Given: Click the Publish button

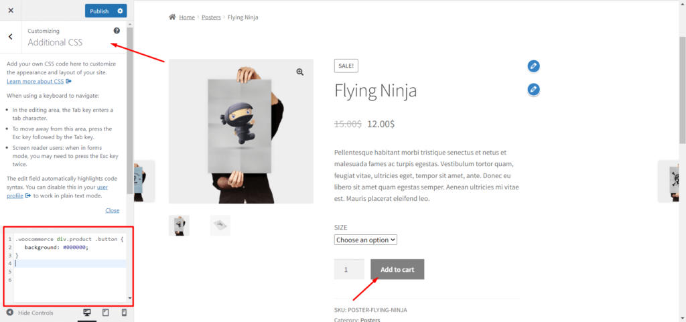Looking at the screenshot, I should (x=99, y=11).
